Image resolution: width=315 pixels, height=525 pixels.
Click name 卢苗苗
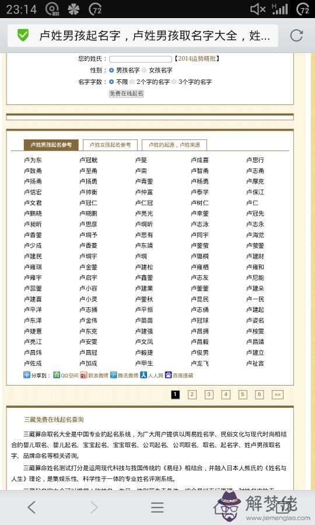pyautogui.click(x=144, y=320)
